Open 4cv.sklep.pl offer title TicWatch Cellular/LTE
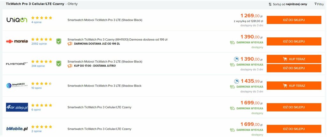 [x=100, y=107]
